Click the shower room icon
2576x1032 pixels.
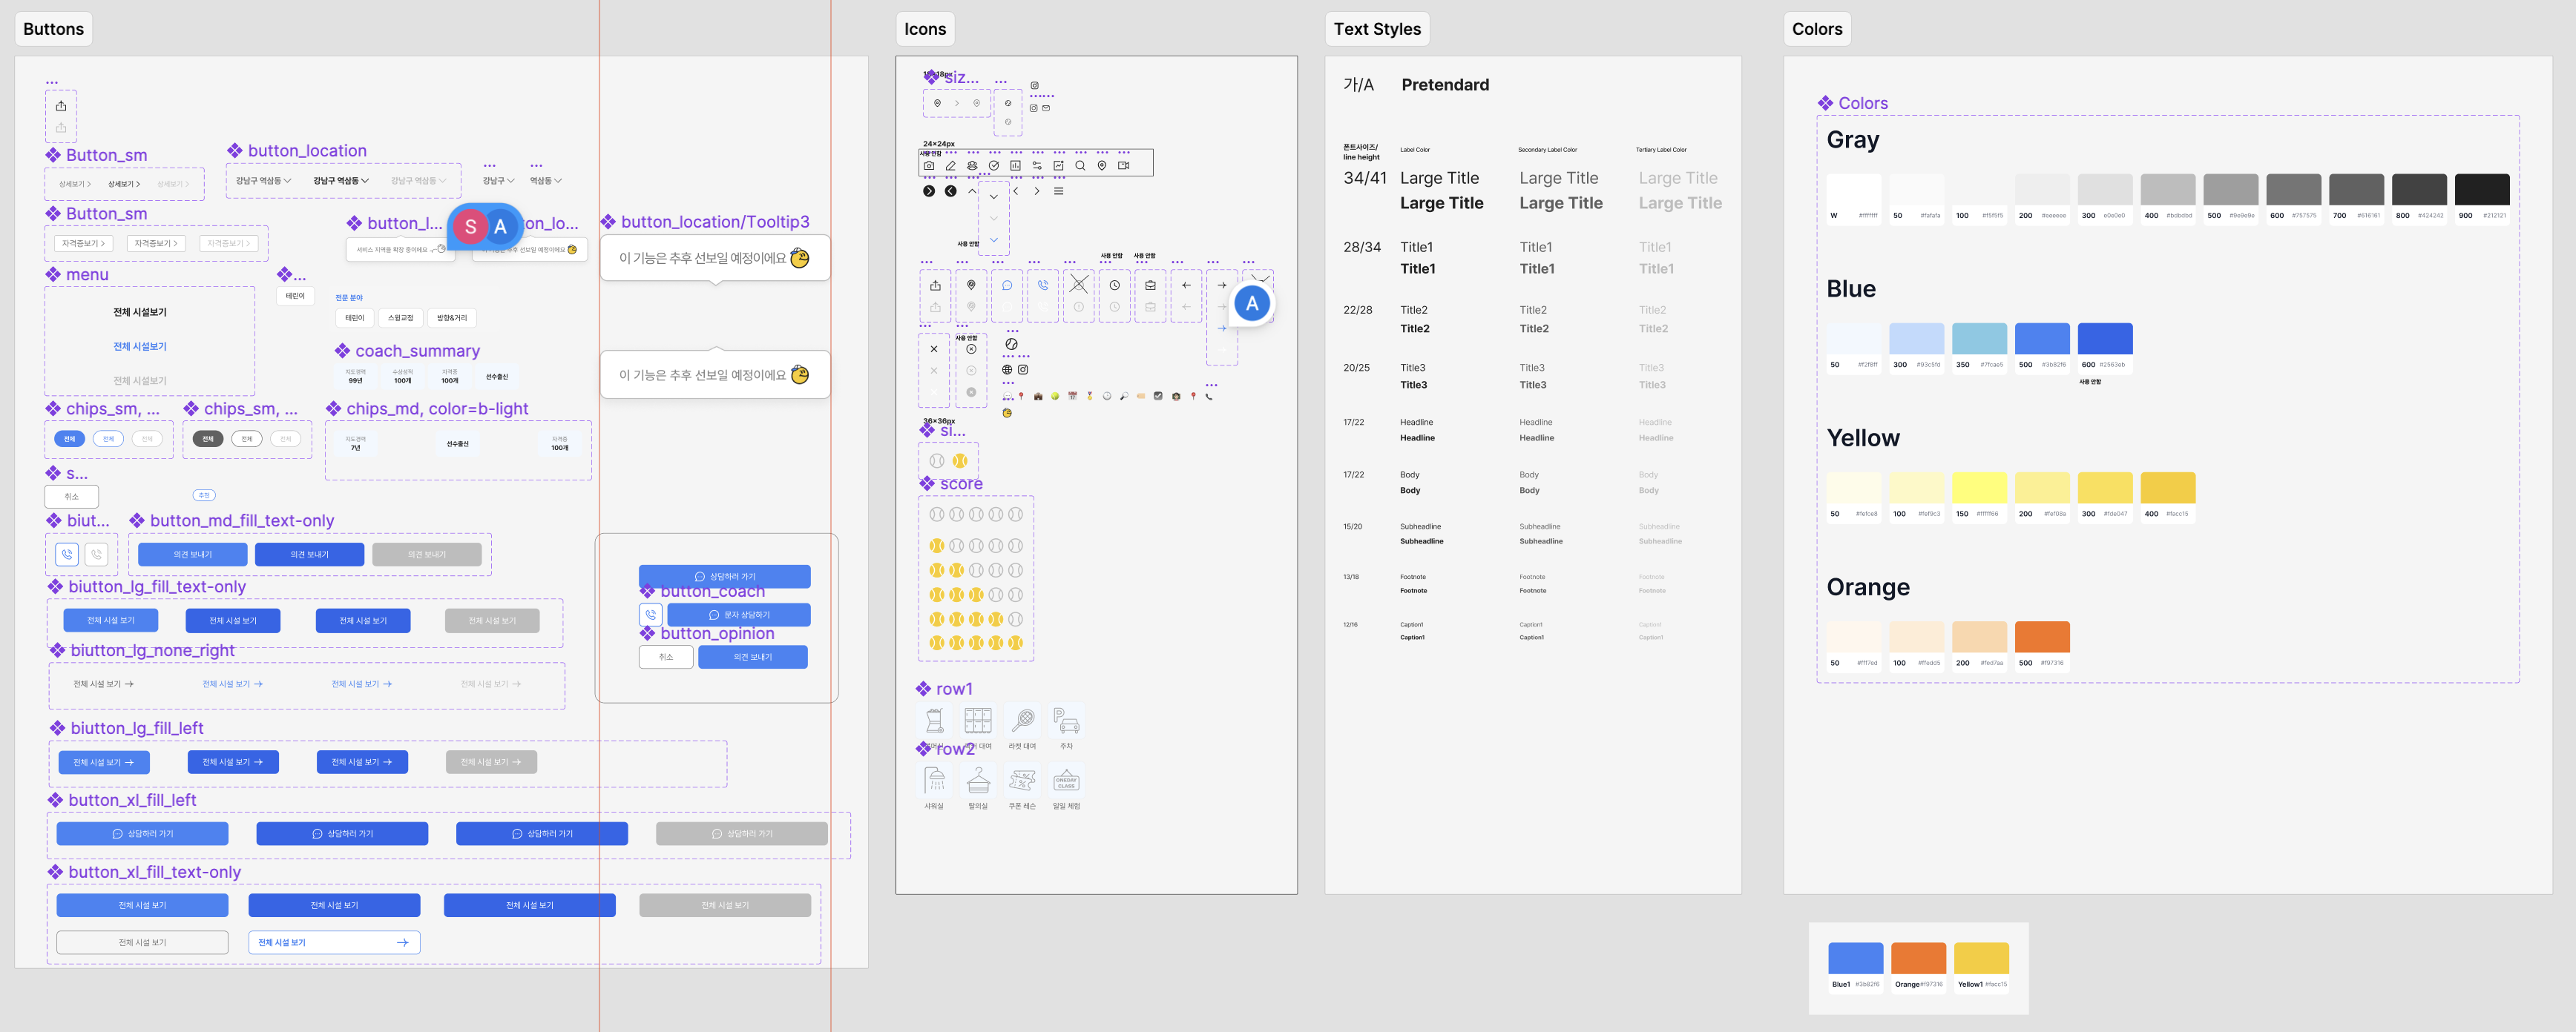pyautogui.click(x=935, y=780)
